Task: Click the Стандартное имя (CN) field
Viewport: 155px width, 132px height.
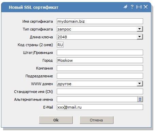Action: [x=100, y=92]
